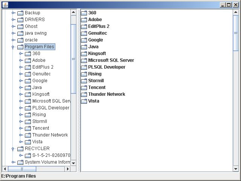Viewport: 241px width, 181px height.
Task: Click the folder icon beside System Volume Information
Action: (20, 162)
